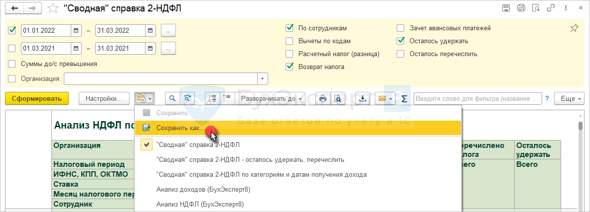The width and height of the screenshot is (590, 212).
Task: Enable the Вычеты по кодам checkbox
Action: tap(290, 41)
